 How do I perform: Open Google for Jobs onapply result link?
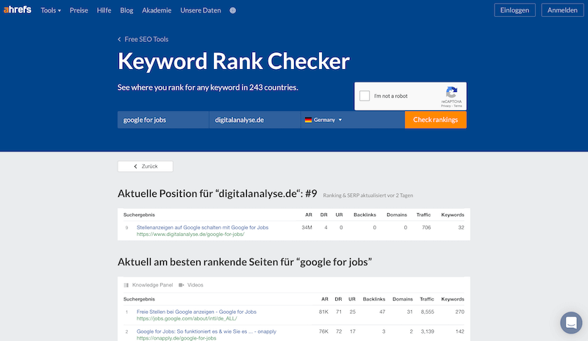[x=207, y=331]
